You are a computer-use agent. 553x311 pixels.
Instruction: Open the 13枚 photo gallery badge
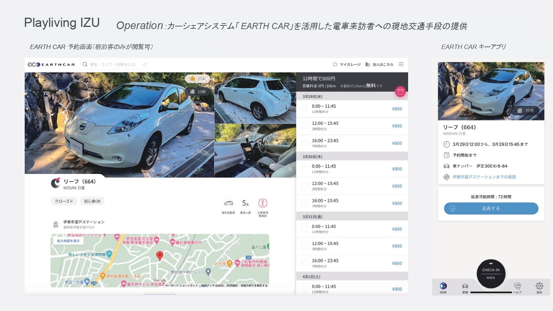(198, 92)
